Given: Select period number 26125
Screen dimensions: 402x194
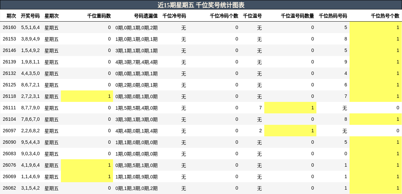Looking at the screenshot, I should (9, 85).
